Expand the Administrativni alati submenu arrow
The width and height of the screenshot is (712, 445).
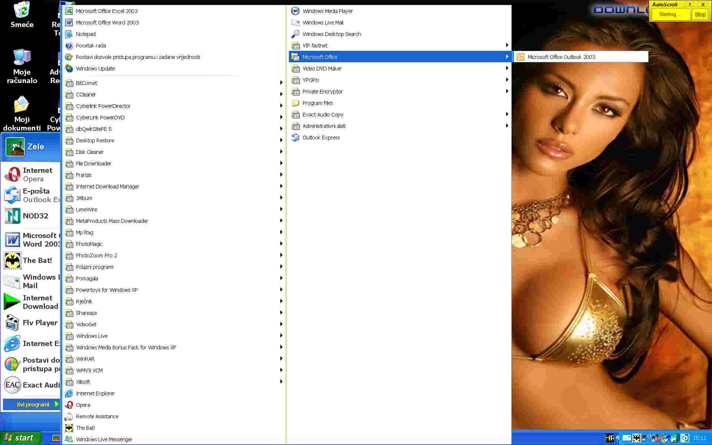(507, 126)
